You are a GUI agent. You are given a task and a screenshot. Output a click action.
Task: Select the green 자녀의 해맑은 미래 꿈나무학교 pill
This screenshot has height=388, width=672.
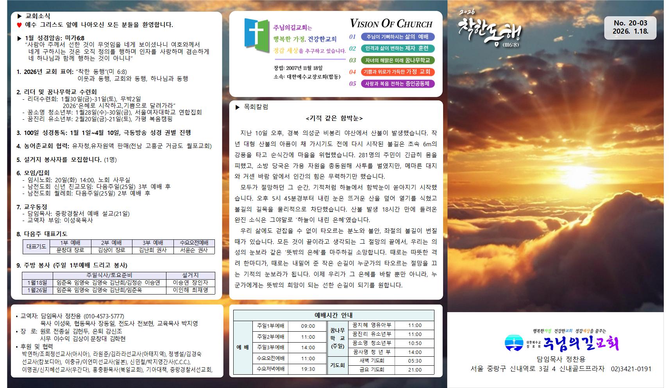tap(397, 60)
